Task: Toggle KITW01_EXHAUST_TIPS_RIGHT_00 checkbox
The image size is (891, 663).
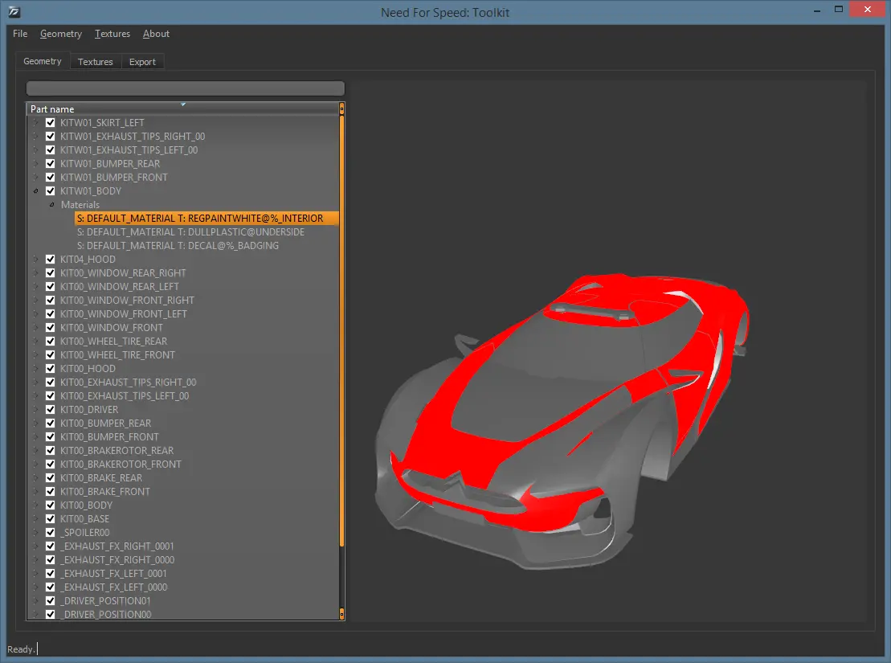Action: pos(50,137)
